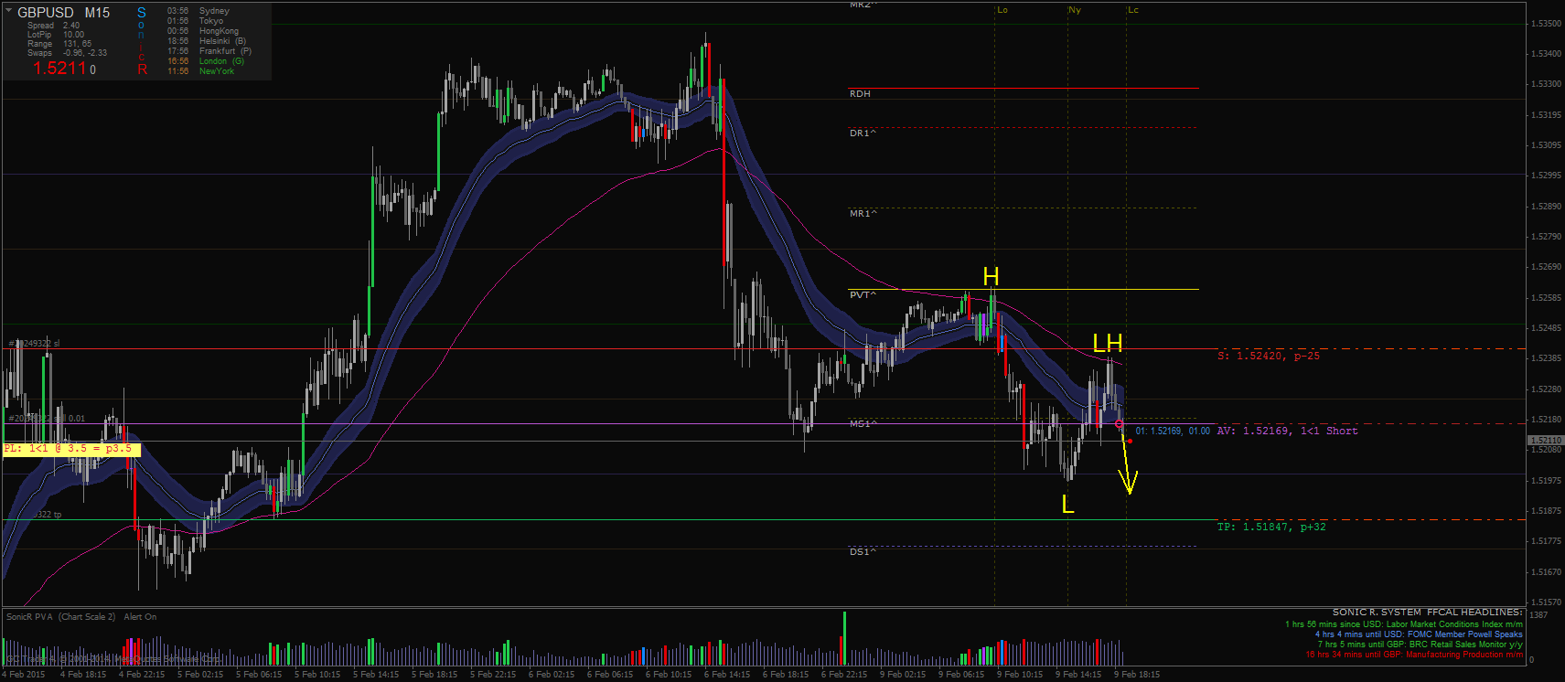Screen dimensions: 1565x682
Task: Click the HongKong session clock
Action: 203,31
